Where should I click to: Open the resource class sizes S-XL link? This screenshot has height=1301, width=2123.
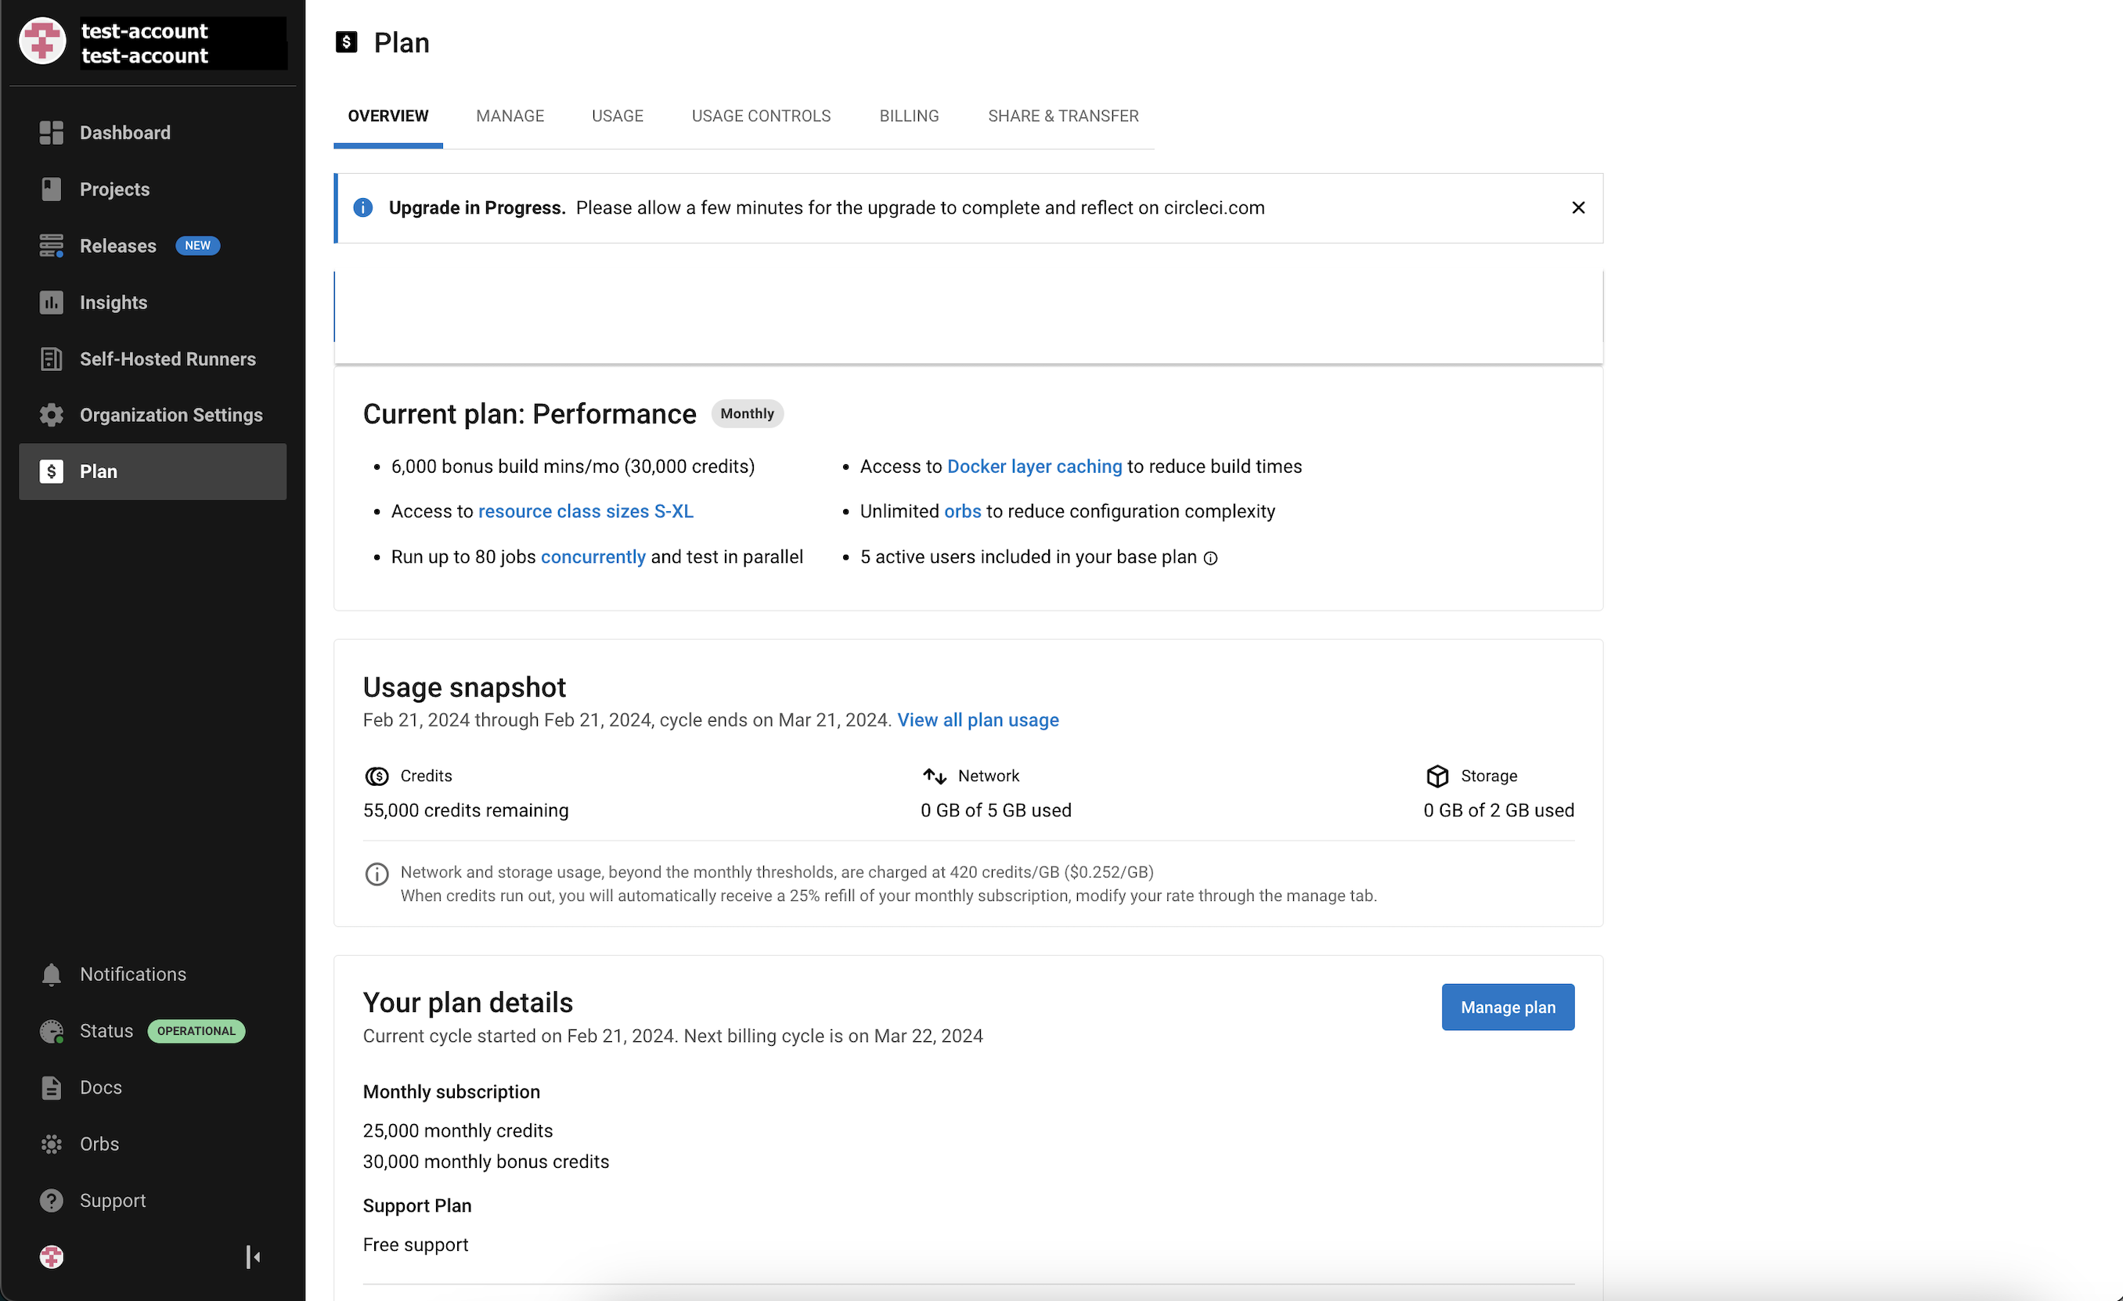[585, 512]
